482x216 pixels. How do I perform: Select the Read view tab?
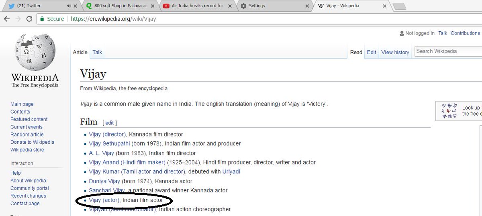pos(356,52)
